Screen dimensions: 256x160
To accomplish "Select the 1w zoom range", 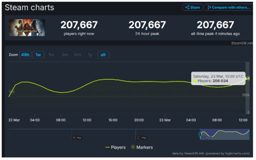I will point(38,55).
